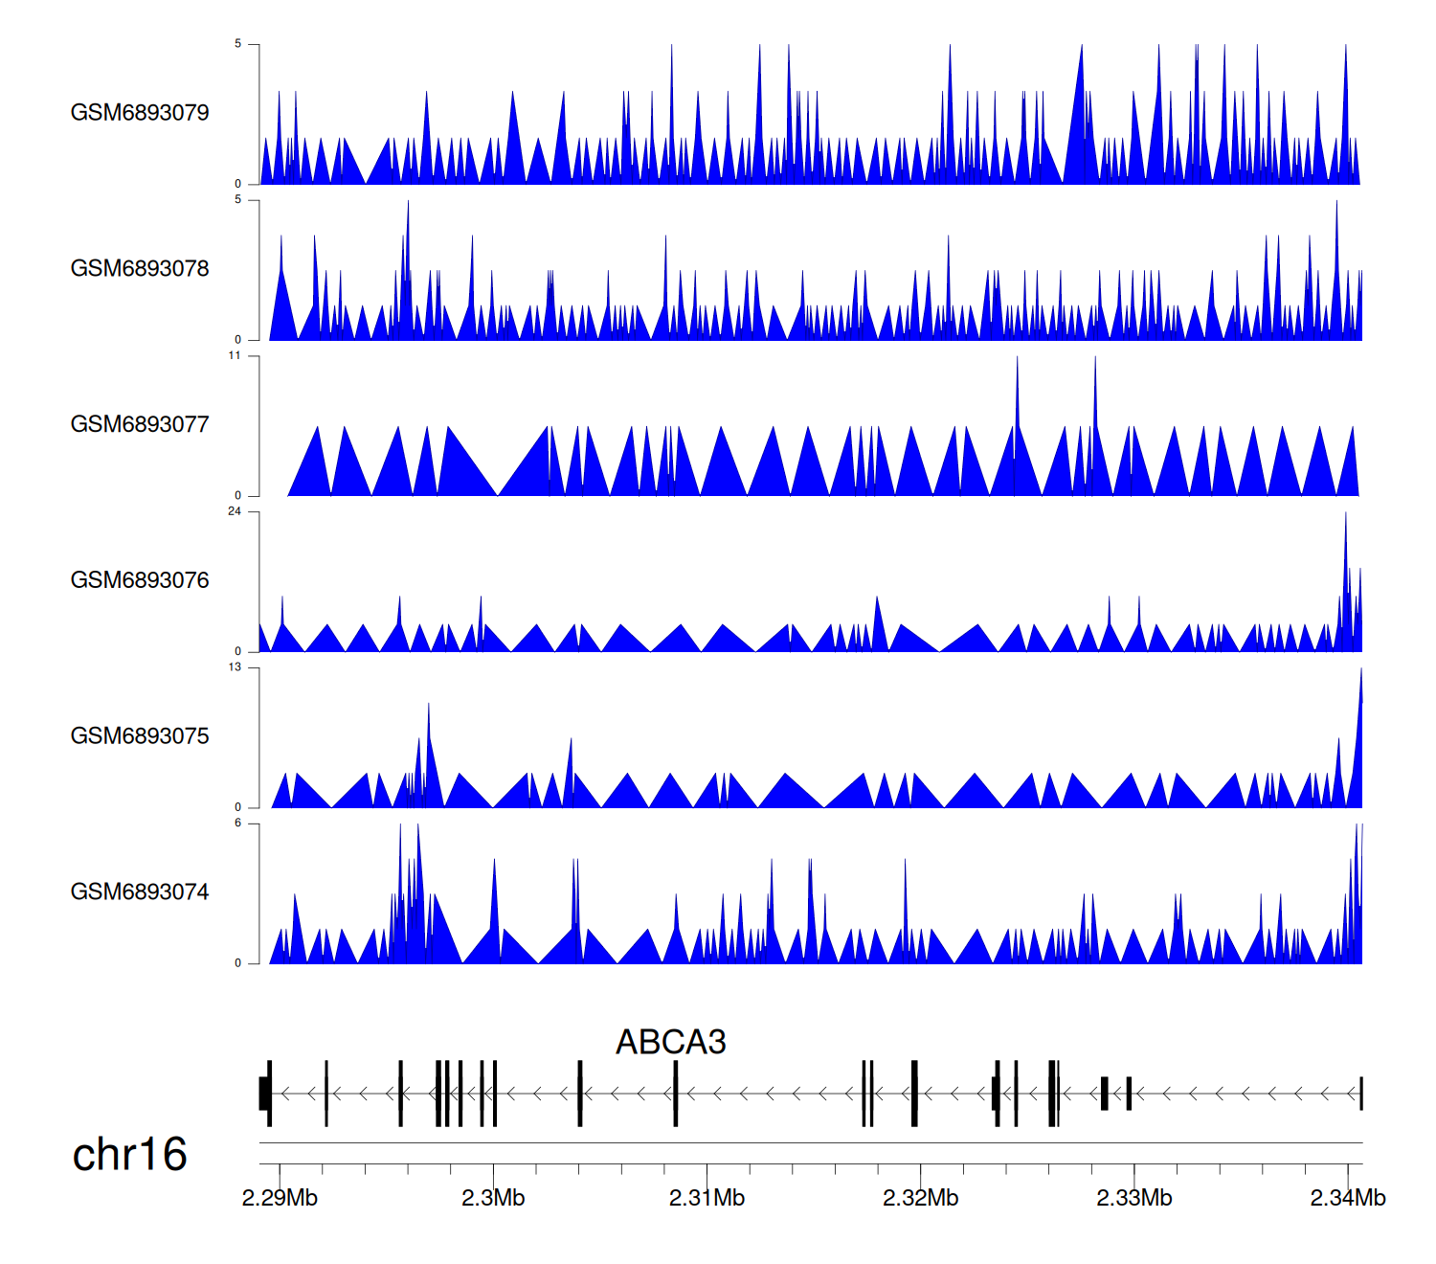Viewport: 1436px width, 1264px height.
Task: Select the GSM6893074 track label
Action: click(140, 892)
